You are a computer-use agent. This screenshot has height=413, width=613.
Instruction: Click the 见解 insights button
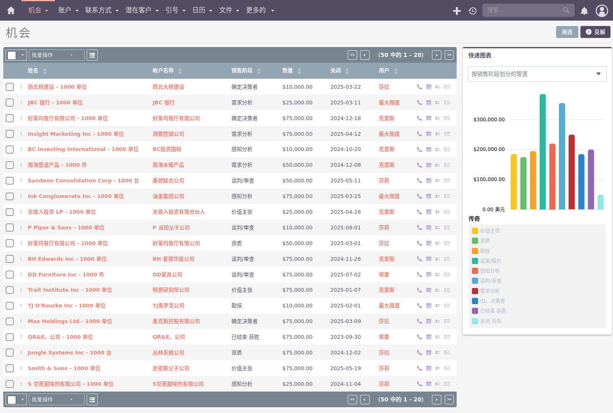click(x=595, y=32)
